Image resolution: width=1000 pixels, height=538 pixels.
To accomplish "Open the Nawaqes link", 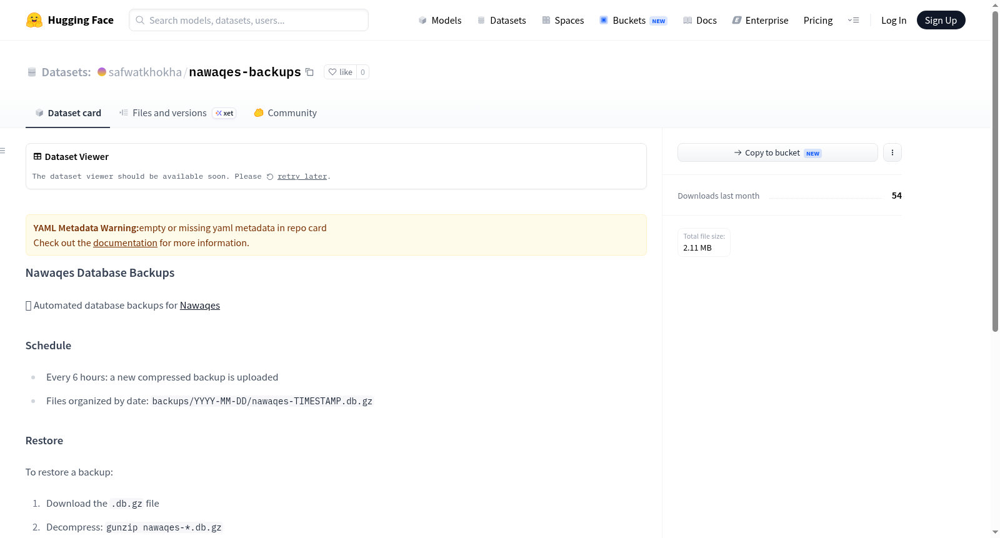I will (200, 306).
